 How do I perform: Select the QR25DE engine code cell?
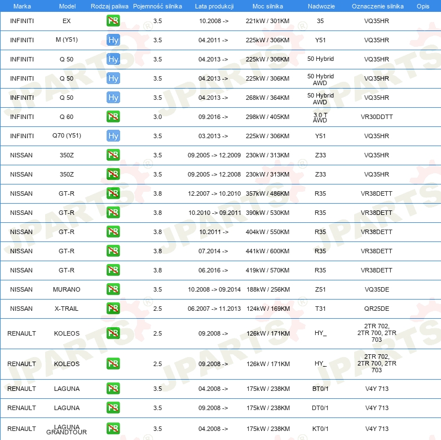coord(377,309)
